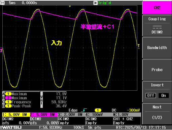Click the 0.0000s horizontal delay value
This screenshot has height=130, width=172.
(x=29, y=3)
